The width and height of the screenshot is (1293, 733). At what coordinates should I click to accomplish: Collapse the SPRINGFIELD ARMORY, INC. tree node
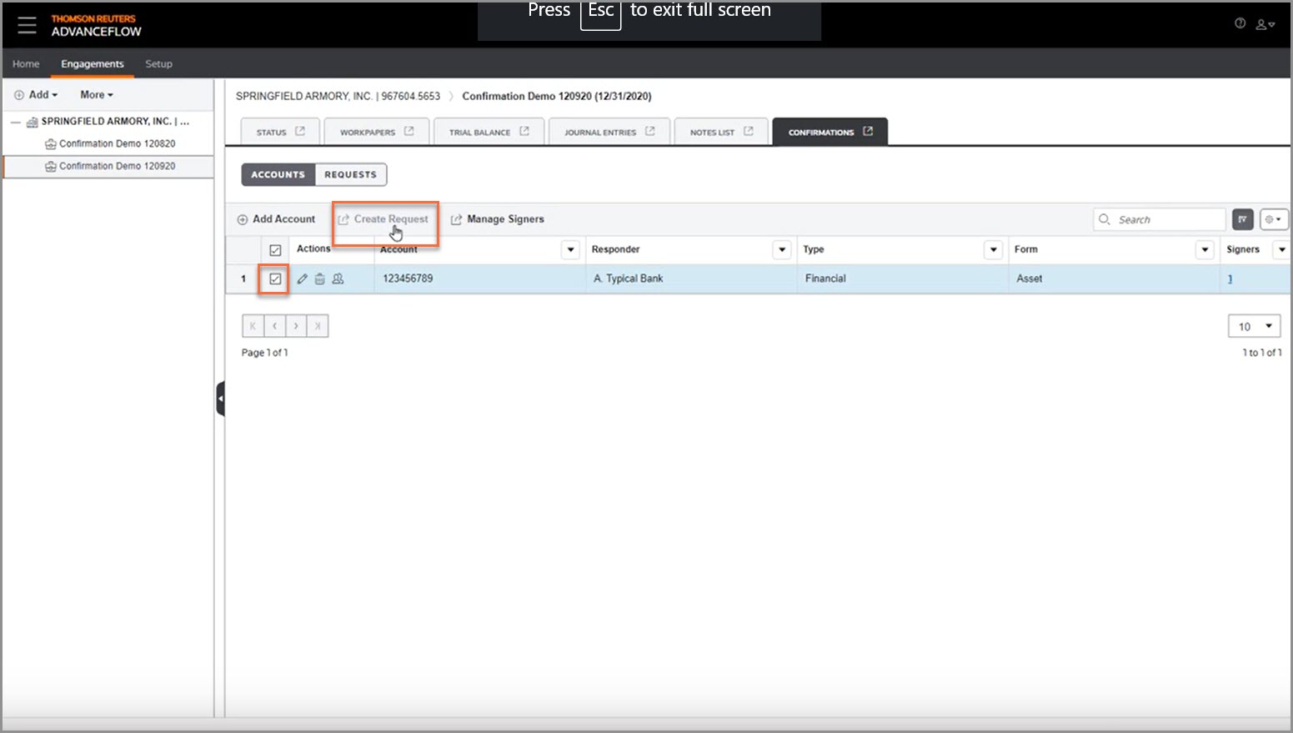pyautogui.click(x=14, y=121)
